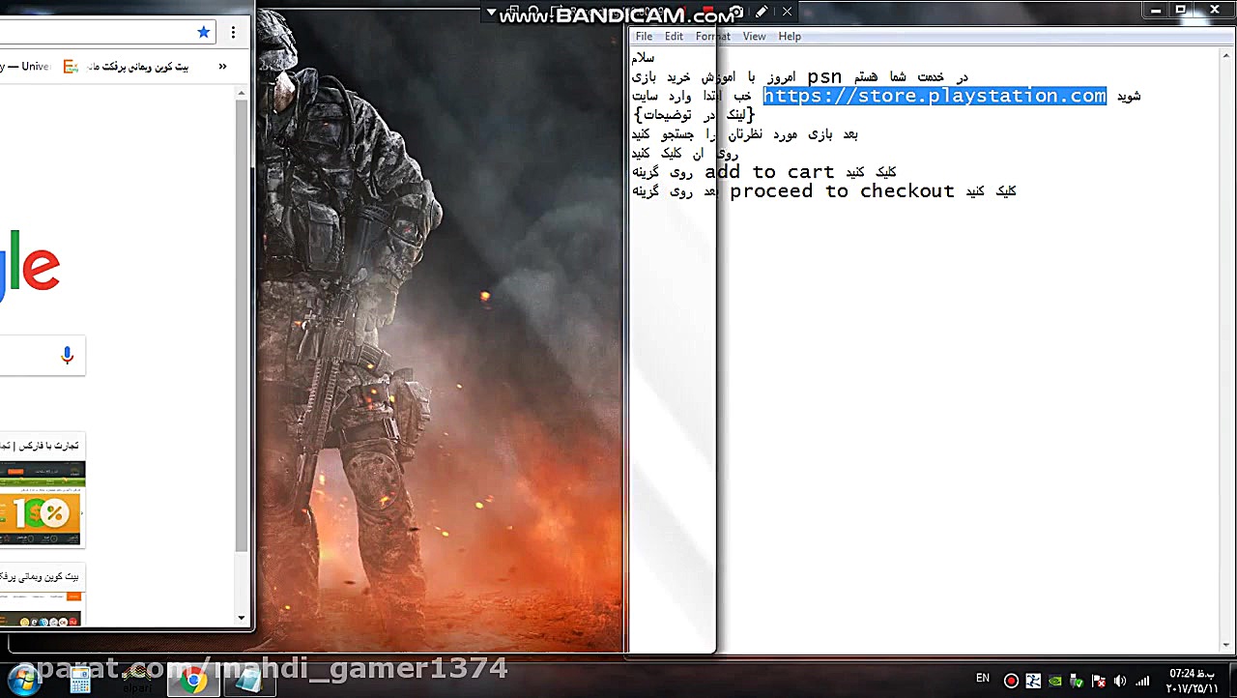Expand the bookmarks bar overflow chevron

[222, 67]
